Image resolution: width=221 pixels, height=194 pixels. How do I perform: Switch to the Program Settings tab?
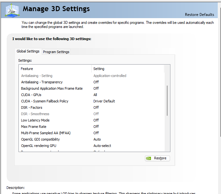tap(56, 52)
